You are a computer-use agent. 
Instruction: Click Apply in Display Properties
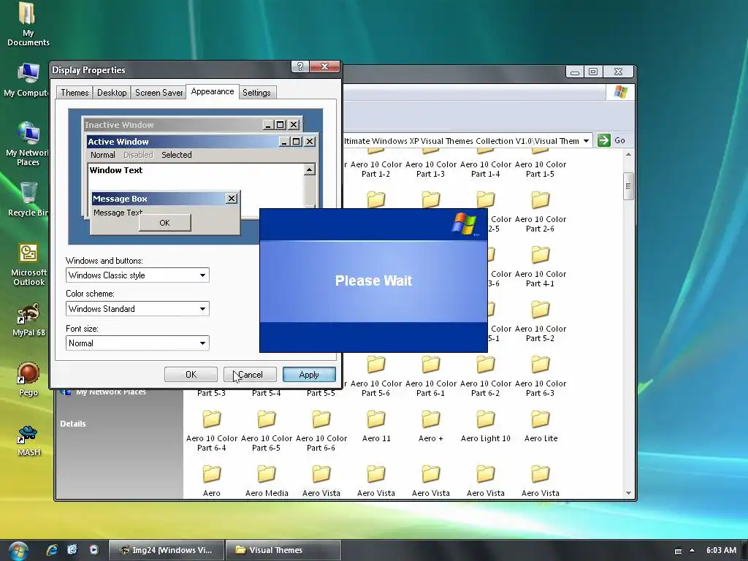[309, 375]
